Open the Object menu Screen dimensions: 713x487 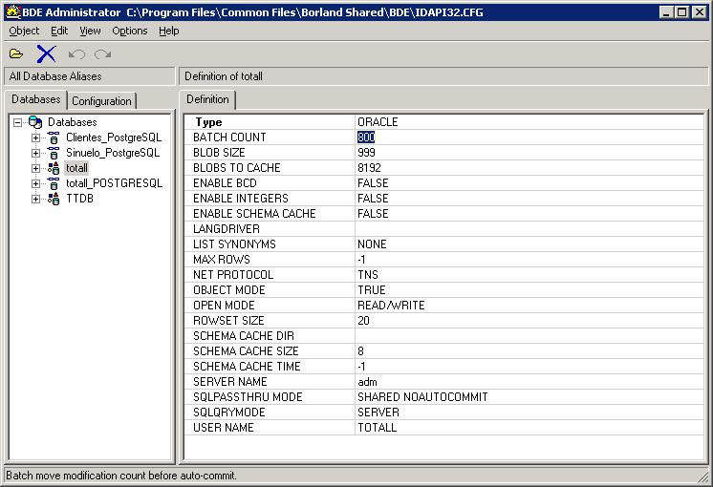pyautogui.click(x=24, y=31)
